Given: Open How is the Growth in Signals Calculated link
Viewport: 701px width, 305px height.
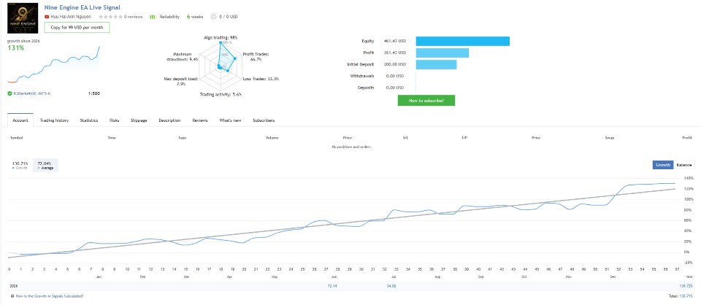Looking at the screenshot, I should pyautogui.click(x=49, y=296).
